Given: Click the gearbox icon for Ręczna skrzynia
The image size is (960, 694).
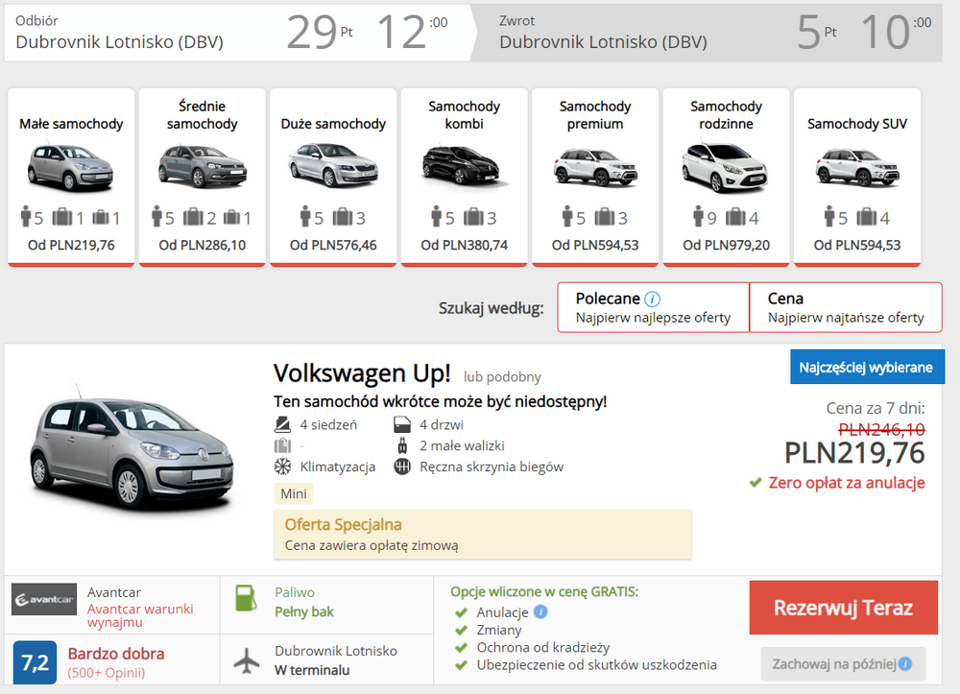Looking at the screenshot, I should [x=402, y=467].
